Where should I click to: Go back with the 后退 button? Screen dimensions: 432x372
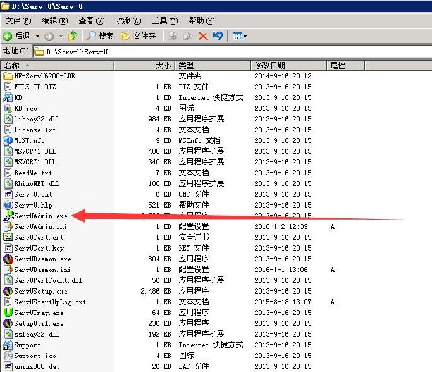pos(16,36)
